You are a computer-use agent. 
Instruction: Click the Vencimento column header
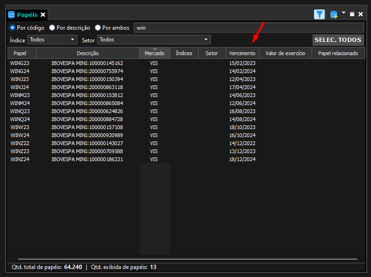[242, 53]
